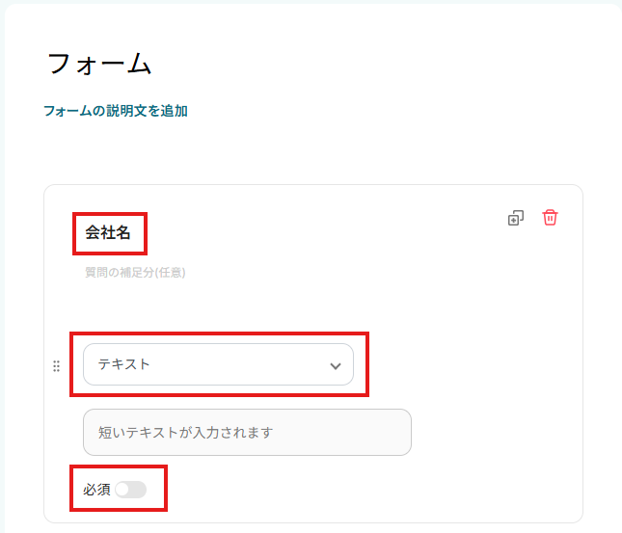This screenshot has height=533, width=622.
Task: Add a form description via the teal link
Action: tap(116, 111)
